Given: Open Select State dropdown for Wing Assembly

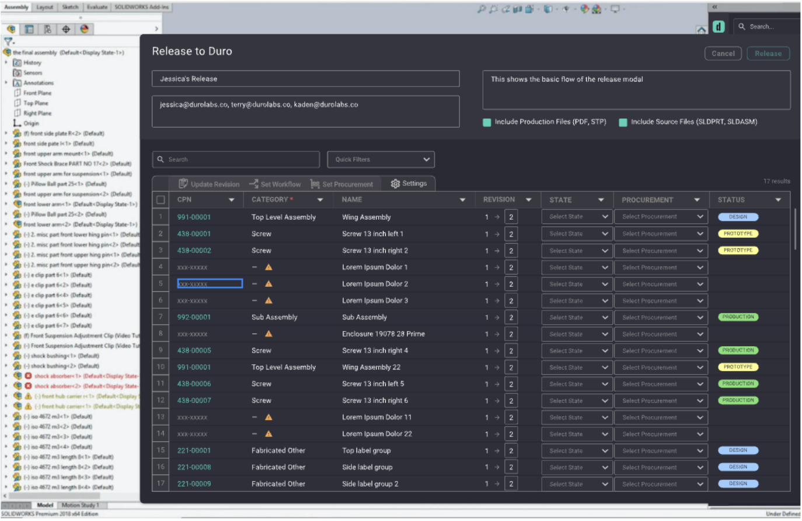Looking at the screenshot, I should coord(577,217).
